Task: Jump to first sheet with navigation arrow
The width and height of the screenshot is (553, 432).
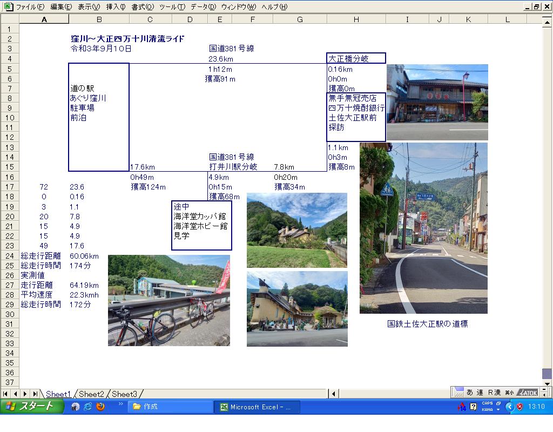Action: point(5,394)
